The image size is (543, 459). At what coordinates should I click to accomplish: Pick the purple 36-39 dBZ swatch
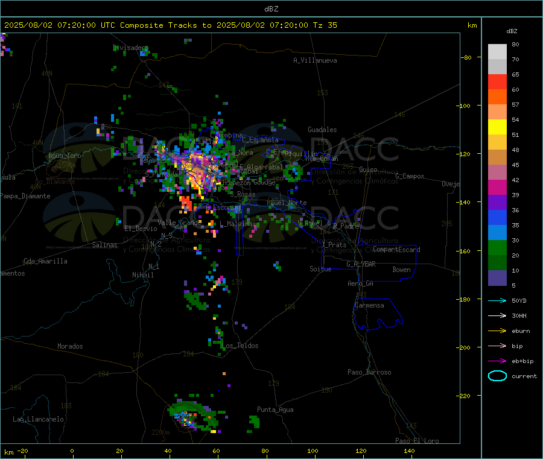(x=497, y=203)
